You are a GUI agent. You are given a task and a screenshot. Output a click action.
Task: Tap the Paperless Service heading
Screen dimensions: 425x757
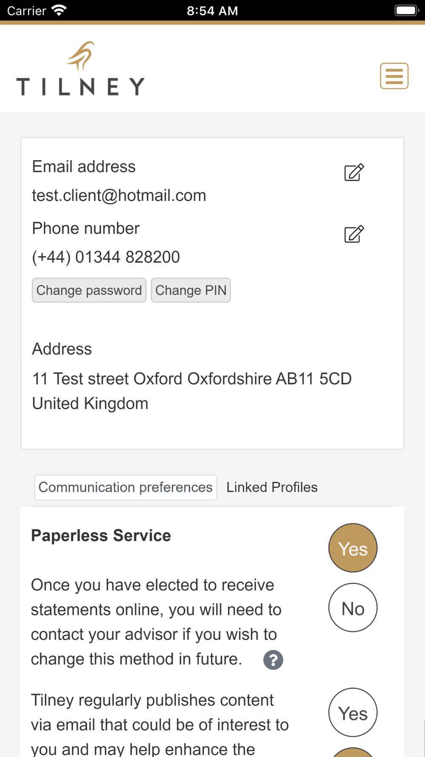(x=101, y=536)
